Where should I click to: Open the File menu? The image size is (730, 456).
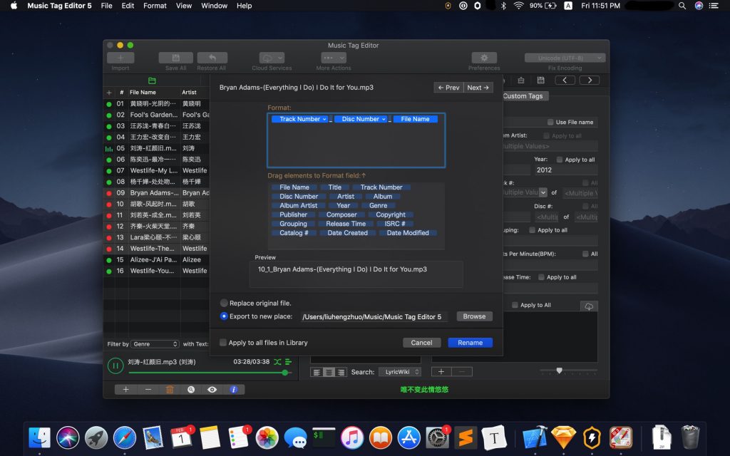107,6
